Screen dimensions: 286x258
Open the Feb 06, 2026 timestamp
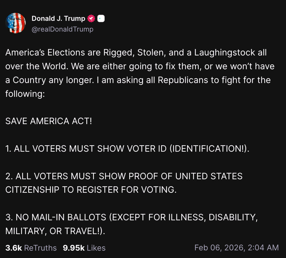[x=236, y=248]
